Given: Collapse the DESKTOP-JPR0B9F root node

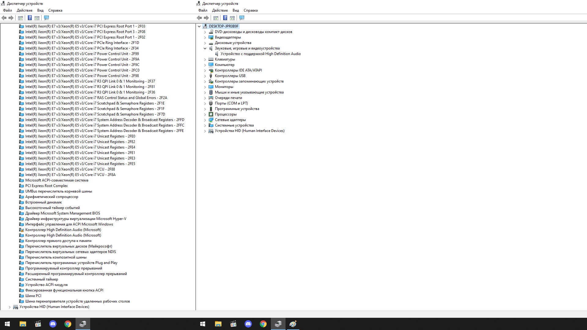Looking at the screenshot, I should (199, 27).
